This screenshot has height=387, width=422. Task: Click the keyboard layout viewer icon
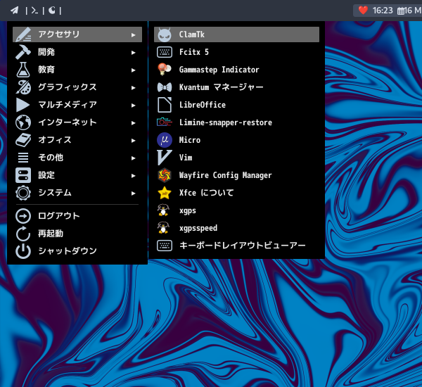[165, 246]
